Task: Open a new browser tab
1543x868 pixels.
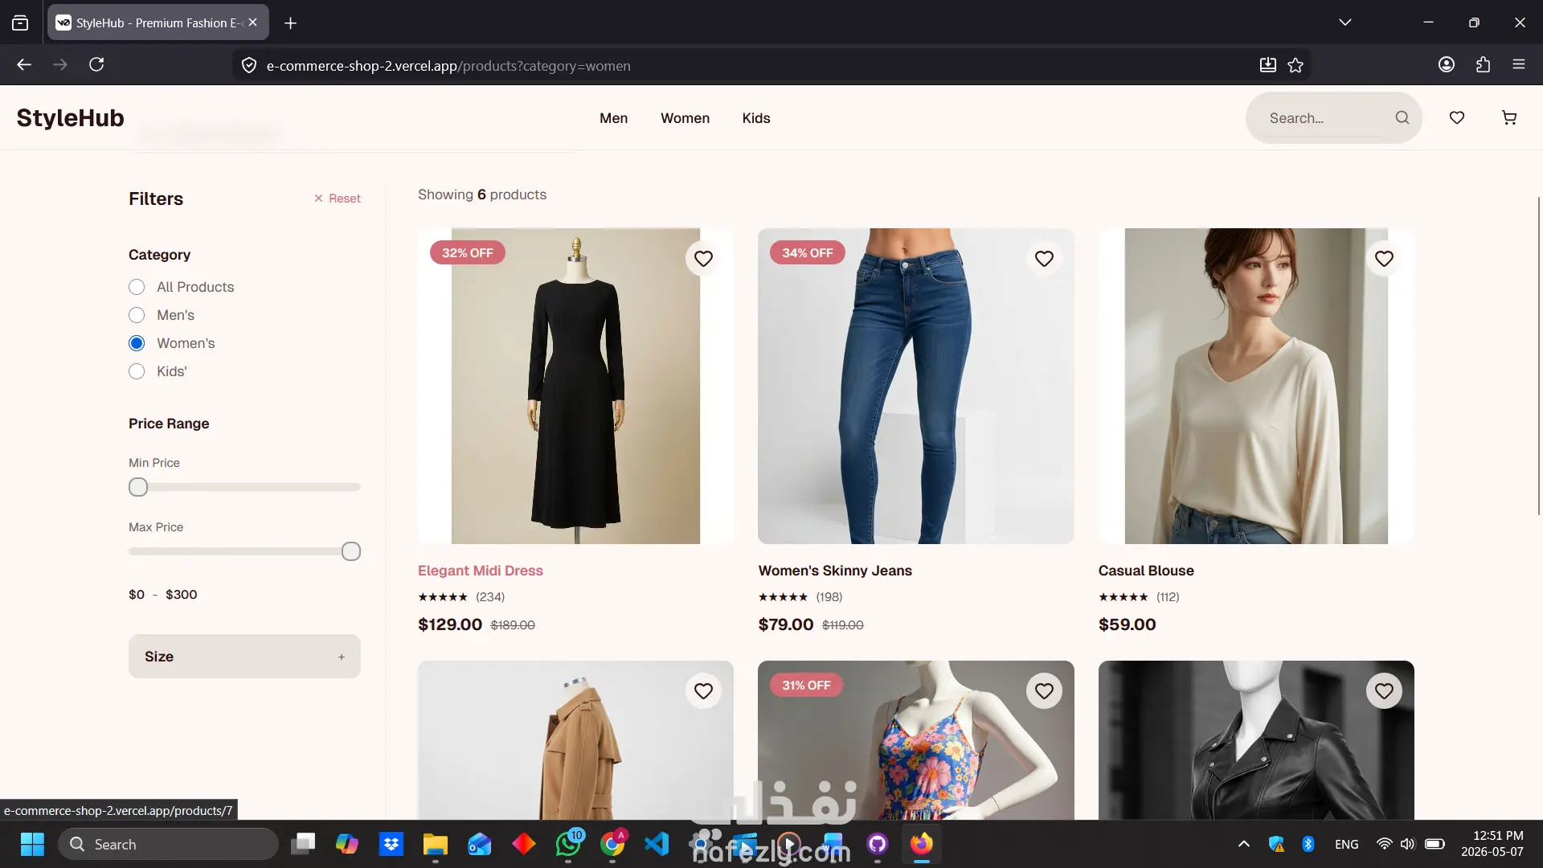Action: [291, 23]
